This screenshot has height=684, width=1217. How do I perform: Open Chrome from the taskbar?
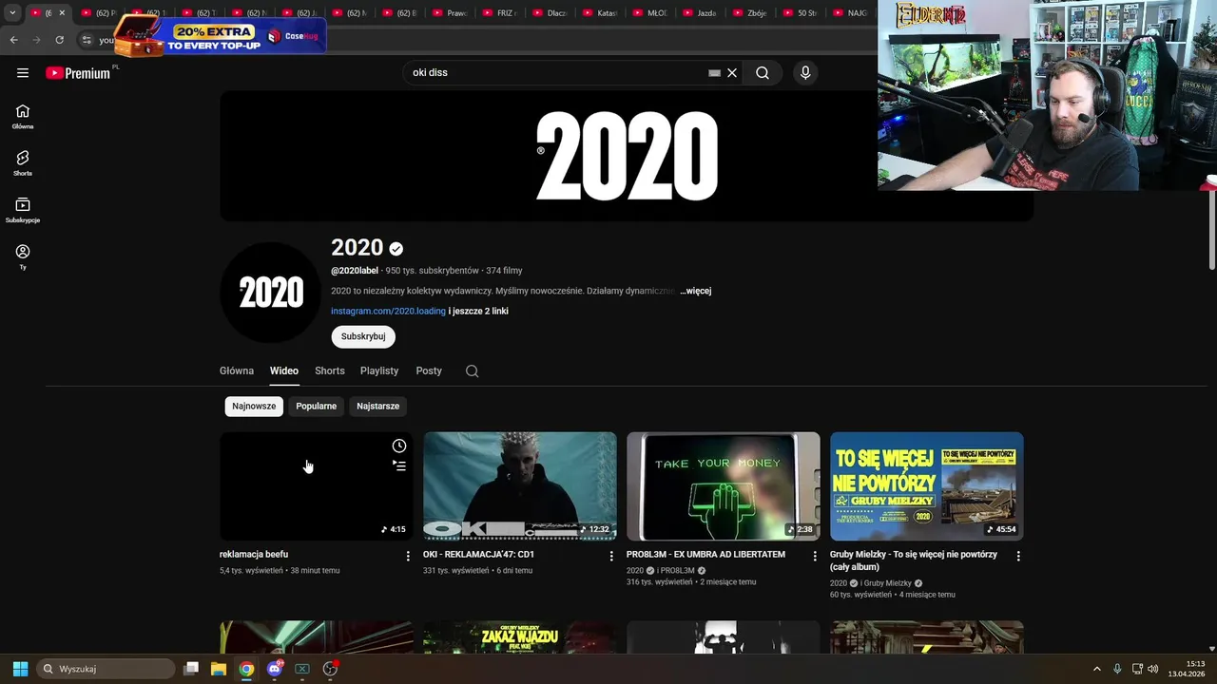pos(246,669)
